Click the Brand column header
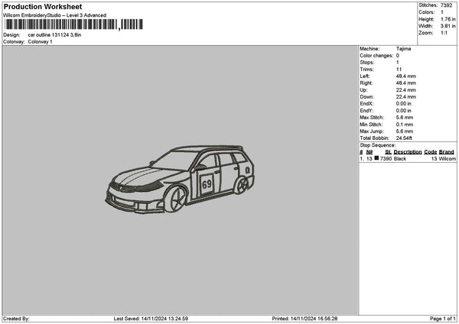This screenshot has height=324, width=459. click(446, 152)
